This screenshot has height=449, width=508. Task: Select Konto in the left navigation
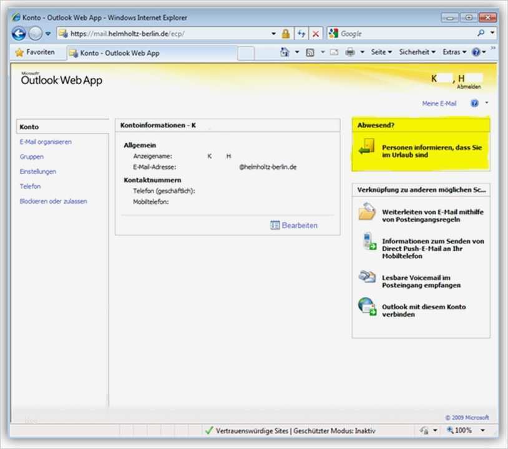(x=62, y=127)
